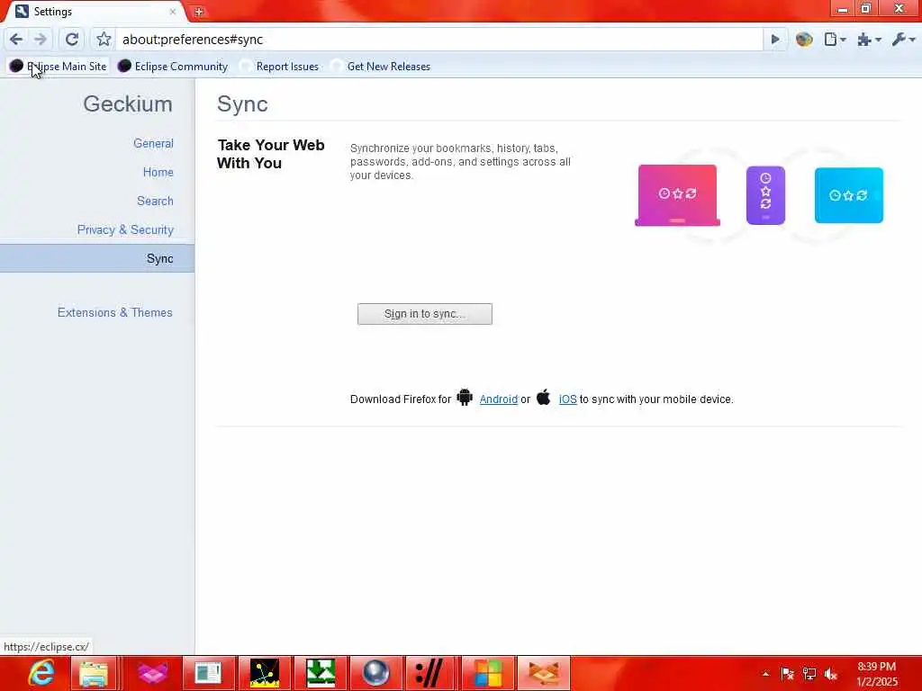Click the blue tablet sync illustration
The width and height of the screenshot is (922, 691).
click(x=848, y=195)
